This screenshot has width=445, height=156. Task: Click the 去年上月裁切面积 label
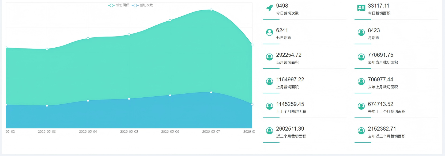pyautogui.click(x=383, y=87)
